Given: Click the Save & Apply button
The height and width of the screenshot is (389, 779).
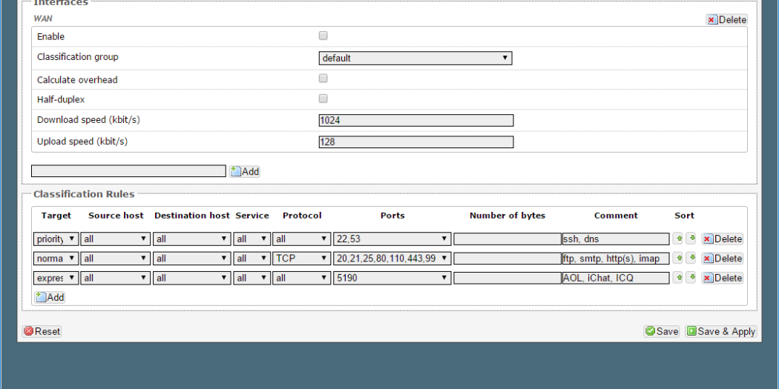Looking at the screenshot, I should click(x=720, y=331).
